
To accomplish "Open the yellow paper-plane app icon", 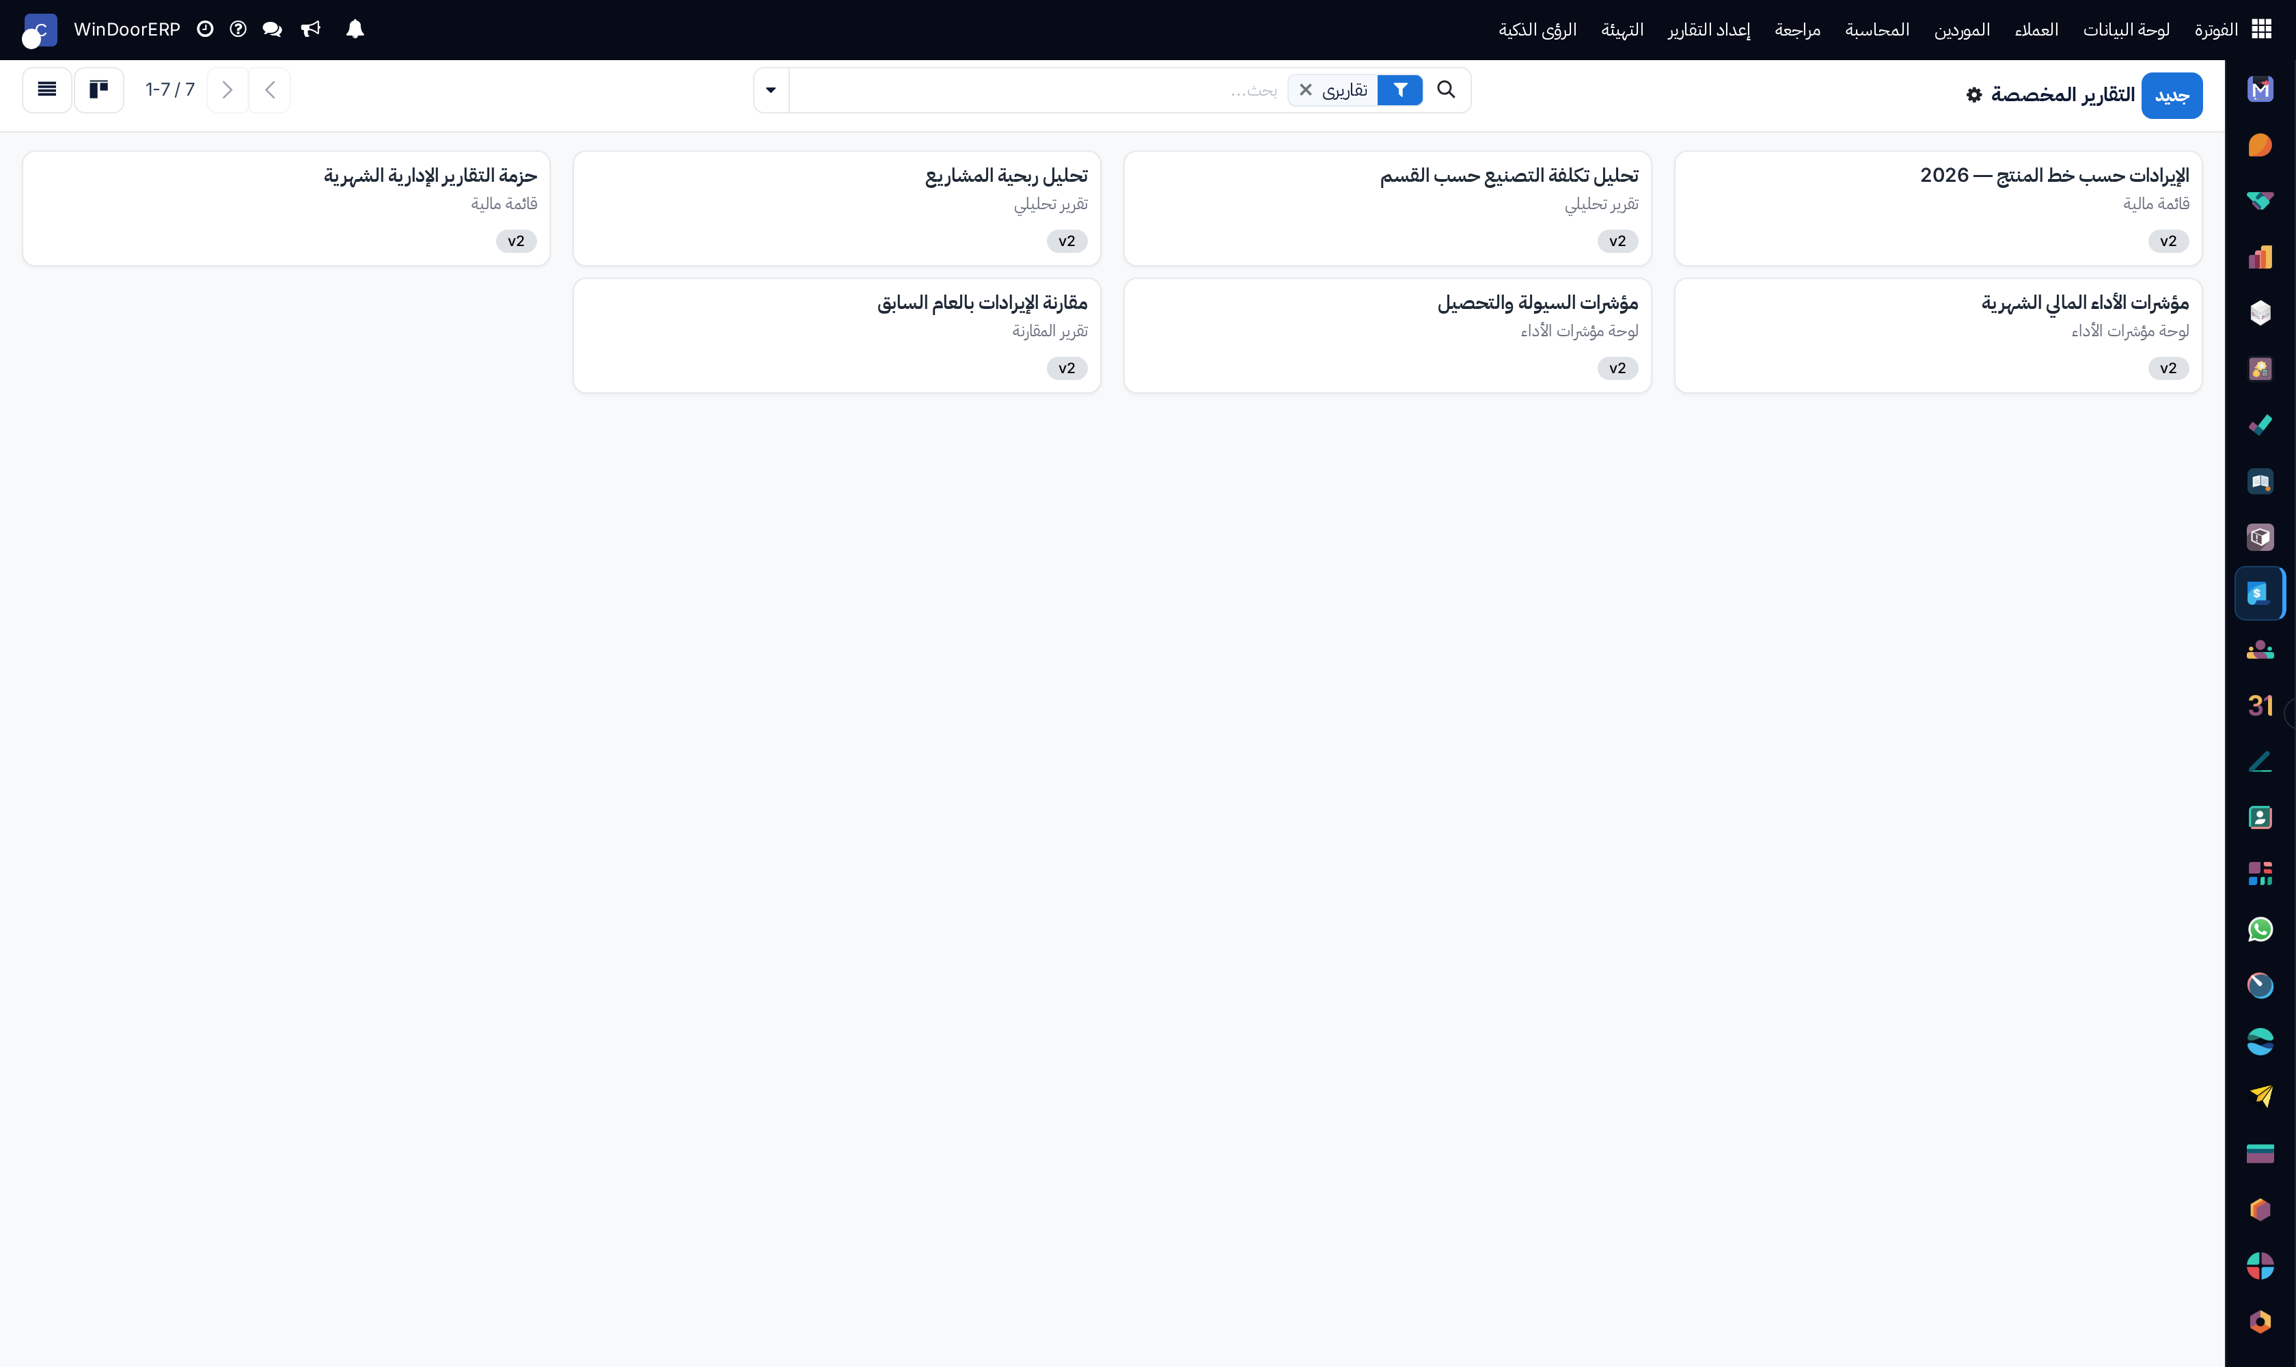I will pyautogui.click(x=2260, y=1097).
